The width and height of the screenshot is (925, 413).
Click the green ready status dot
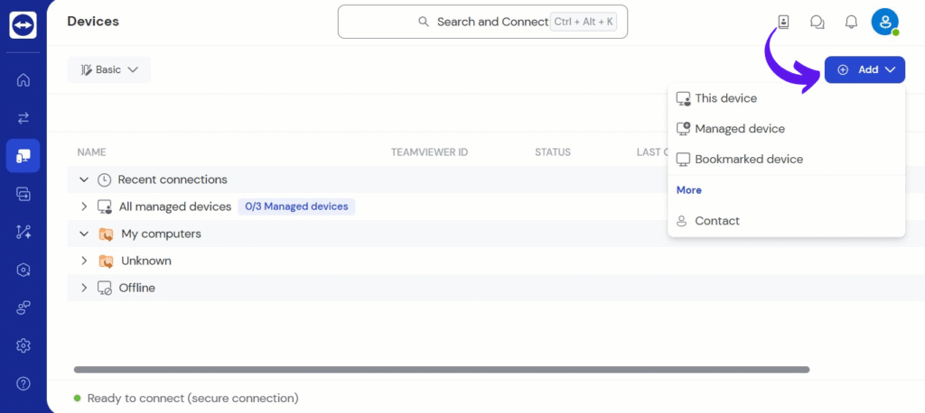(x=77, y=399)
